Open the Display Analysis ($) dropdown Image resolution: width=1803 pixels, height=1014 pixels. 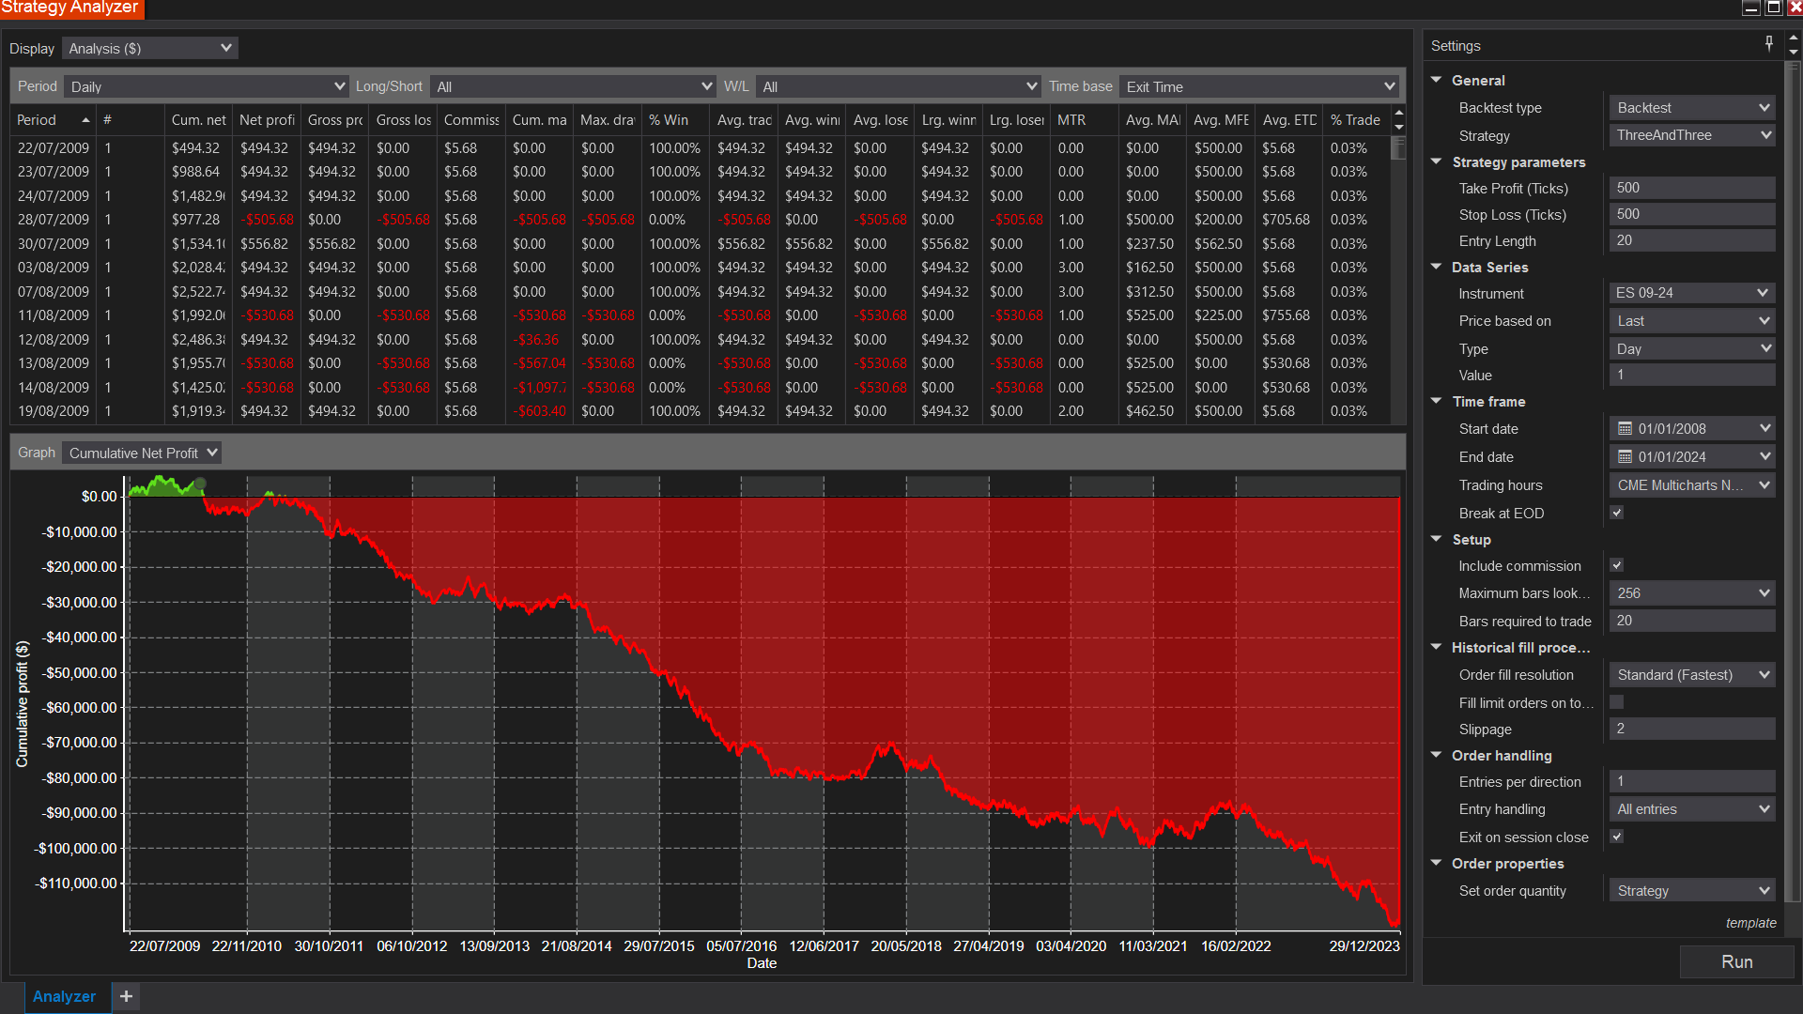150,48
